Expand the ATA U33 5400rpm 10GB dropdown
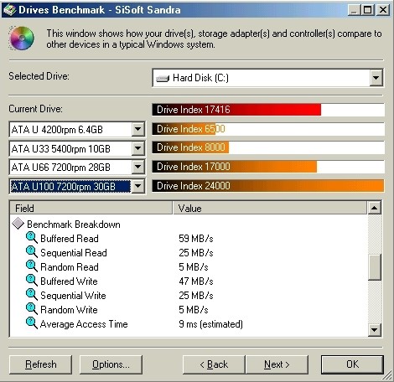This screenshot has height=382, width=394. [137, 148]
